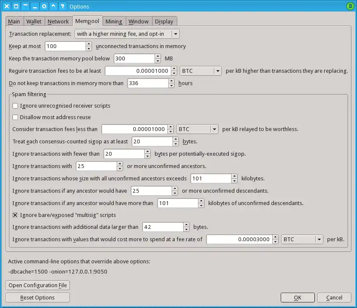
Task: Expand BTC unit dropdown for spend fee rate
Action: tap(302, 239)
